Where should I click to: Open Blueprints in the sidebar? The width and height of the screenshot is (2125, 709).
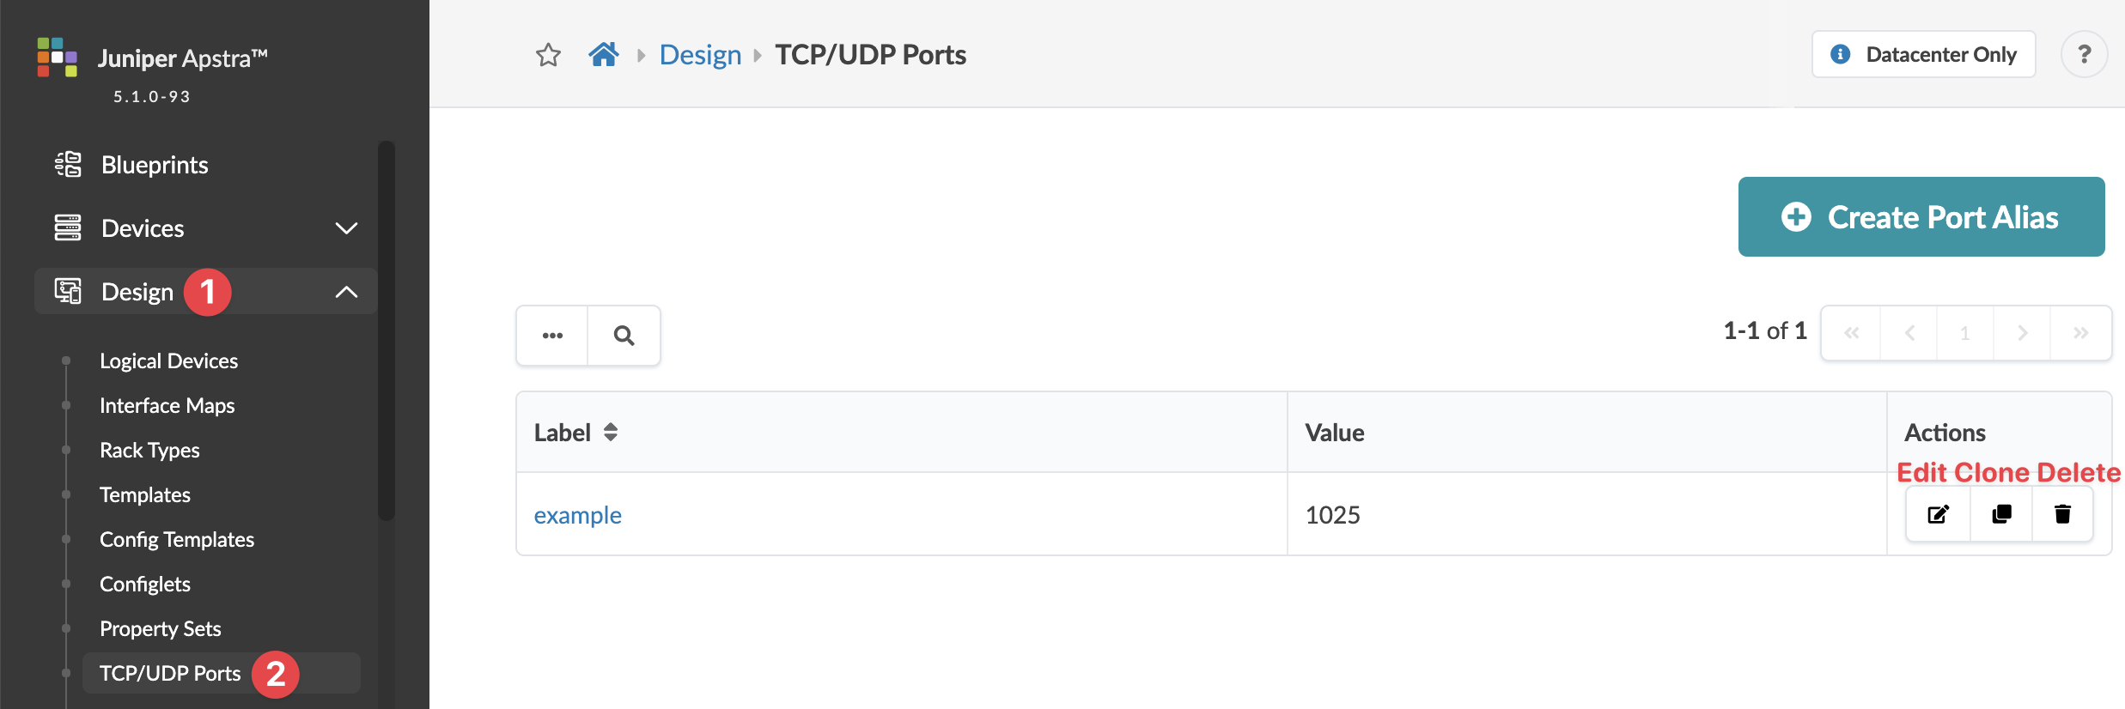click(155, 165)
